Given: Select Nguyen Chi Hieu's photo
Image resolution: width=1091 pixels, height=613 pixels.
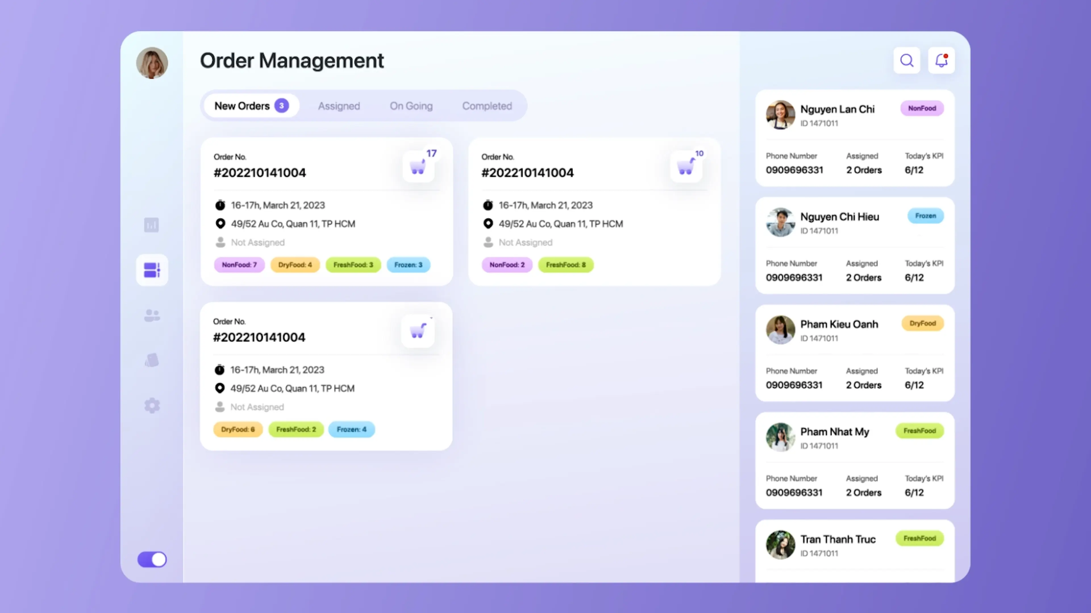Looking at the screenshot, I should point(780,222).
